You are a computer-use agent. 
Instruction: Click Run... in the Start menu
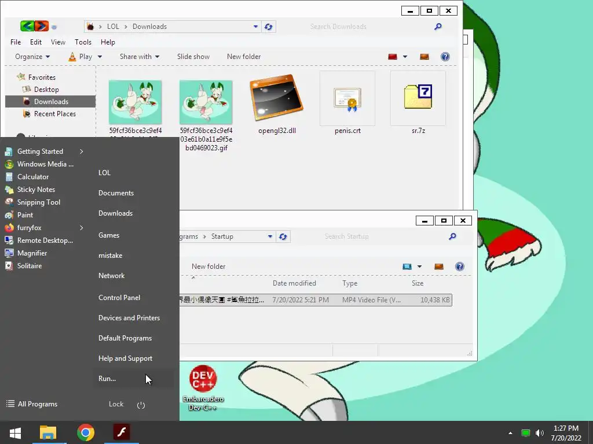point(107,378)
